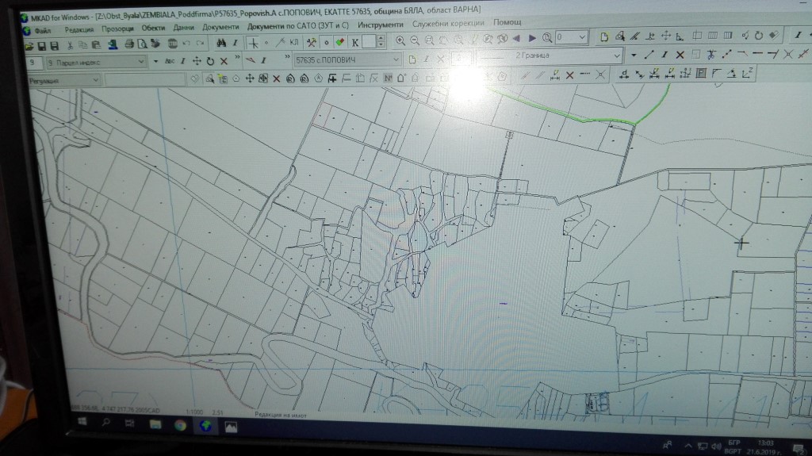812x456 pixels.
Task: Select the draw line tool icon
Action: click(649, 55)
